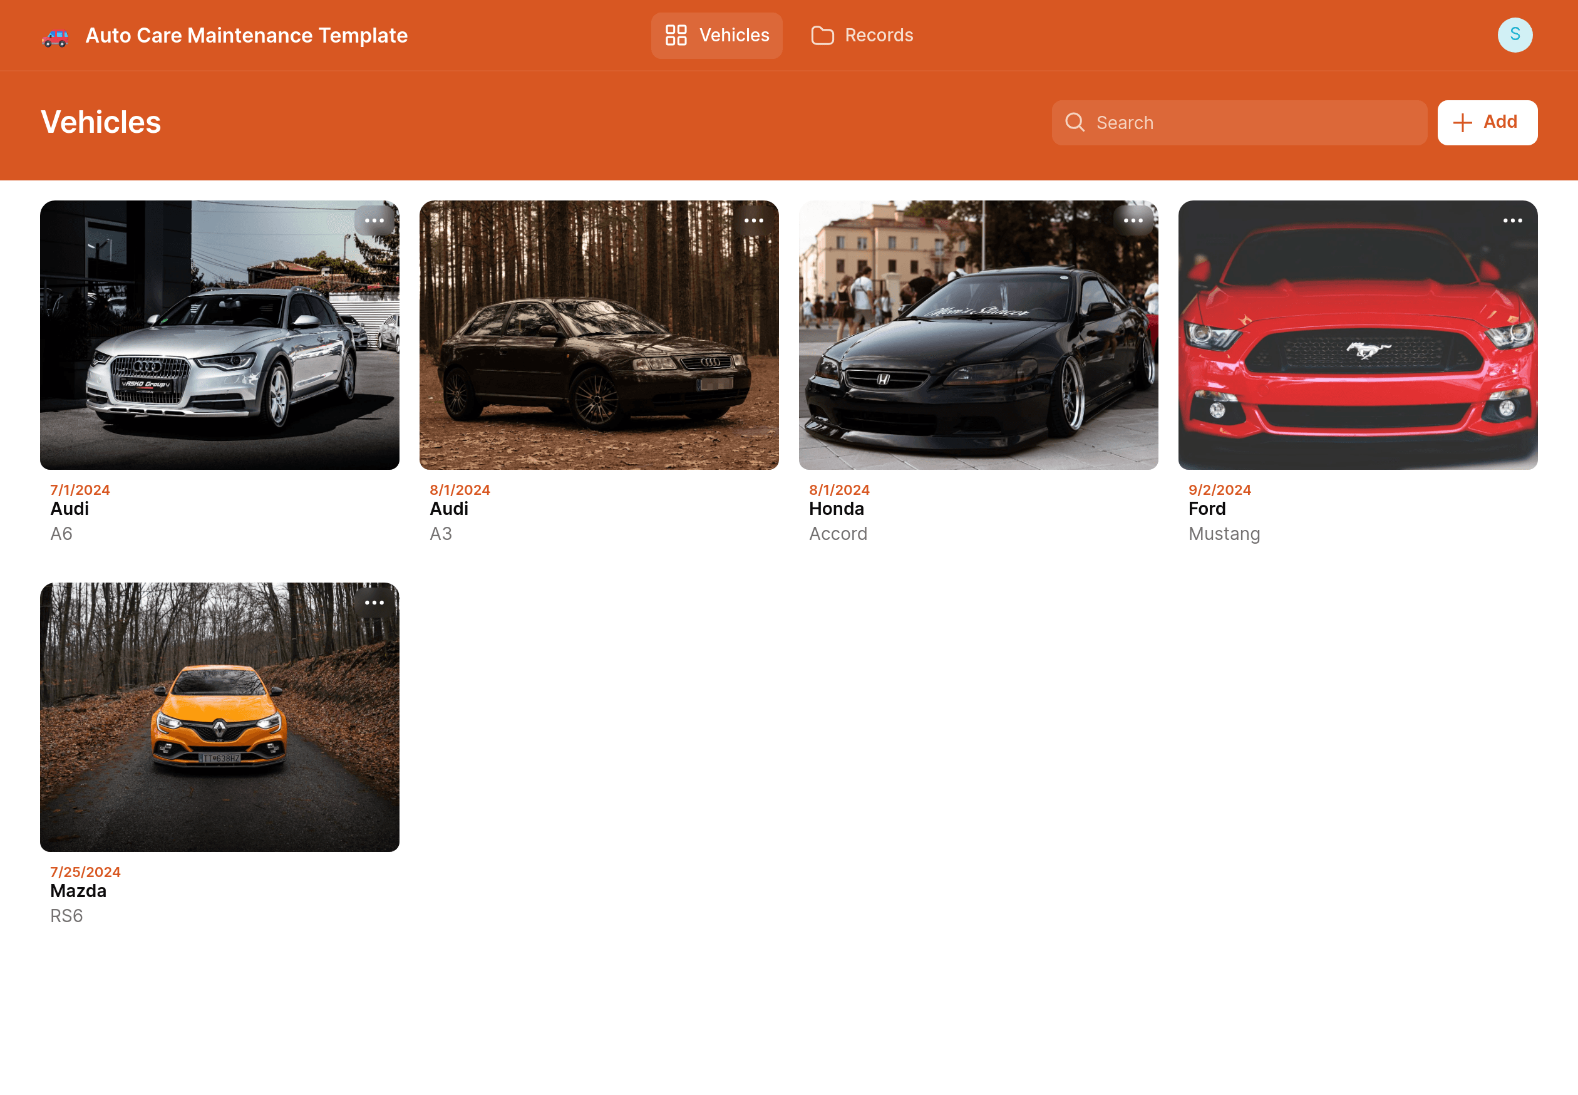Open options menu on Honda Accord card
The width and height of the screenshot is (1578, 1095).
(1133, 221)
